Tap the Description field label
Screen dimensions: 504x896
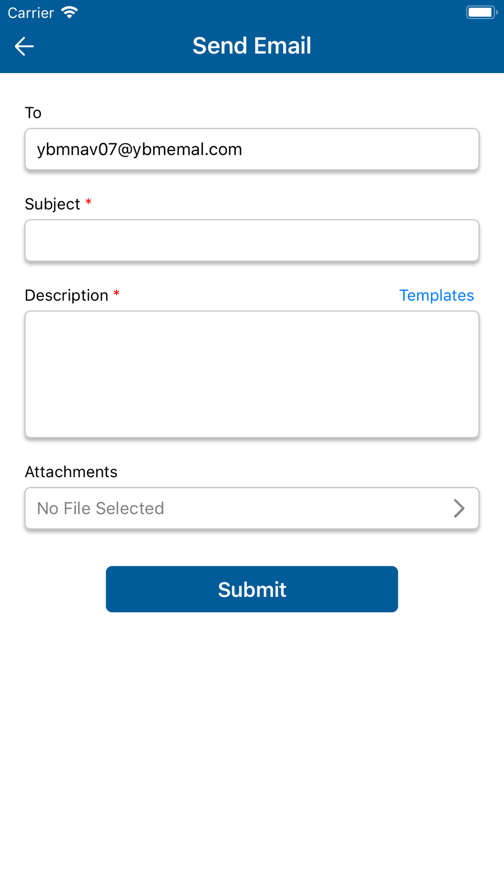(67, 295)
